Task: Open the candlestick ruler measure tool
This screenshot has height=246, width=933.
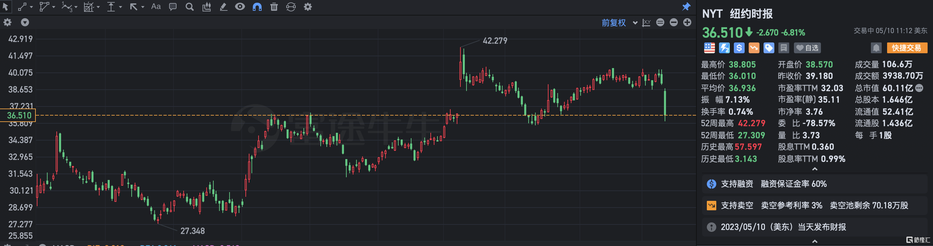Action: 207,6
